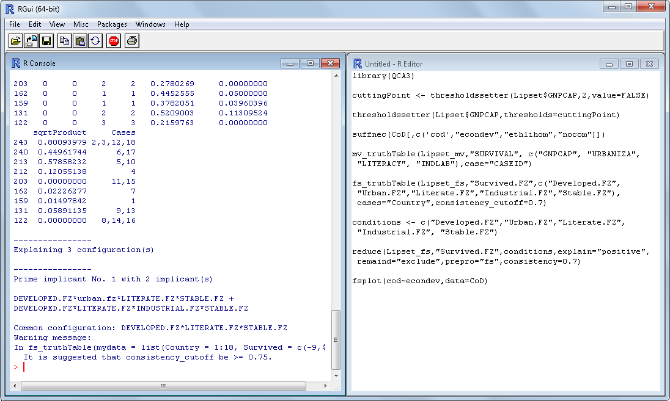This screenshot has height=401, width=670.
Task: Open the Misc menu
Action: (x=81, y=24)
